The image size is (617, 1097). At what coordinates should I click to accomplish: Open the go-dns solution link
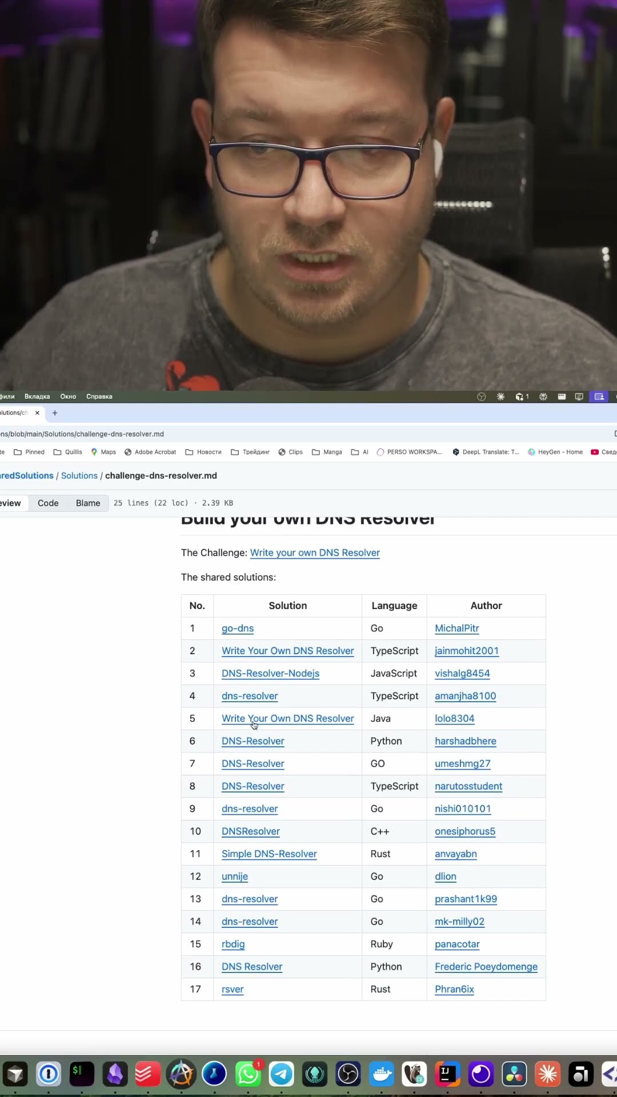click(238, 628)
